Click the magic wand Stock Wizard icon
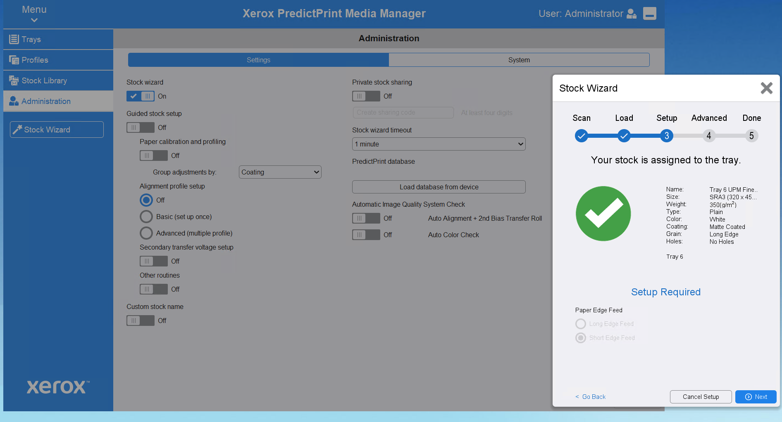782x422 pixels. [17, 130]
